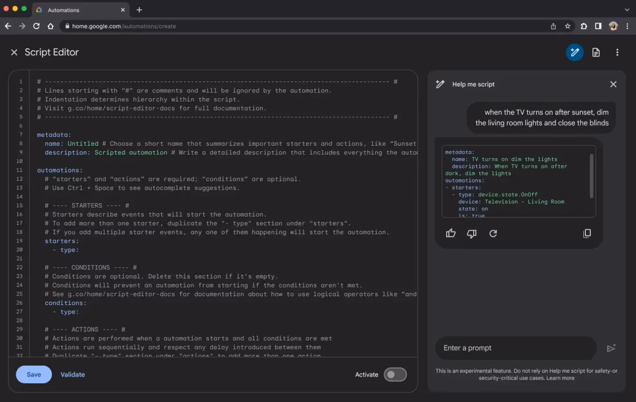
Task: Open the documentation page icon in header
Action: [x=596, y=53]
